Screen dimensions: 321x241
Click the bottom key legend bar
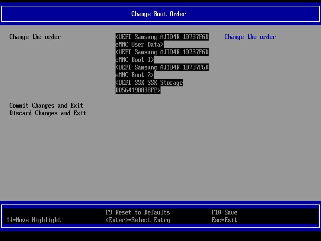[x=160, y=216]
